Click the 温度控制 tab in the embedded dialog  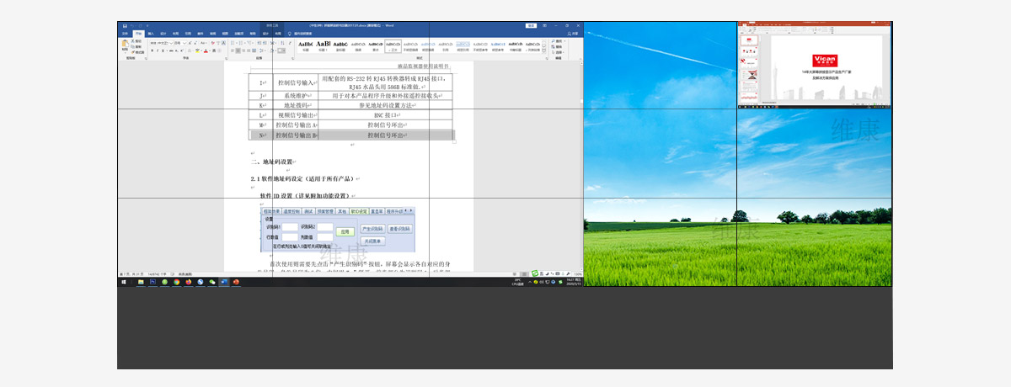(292, 211)
